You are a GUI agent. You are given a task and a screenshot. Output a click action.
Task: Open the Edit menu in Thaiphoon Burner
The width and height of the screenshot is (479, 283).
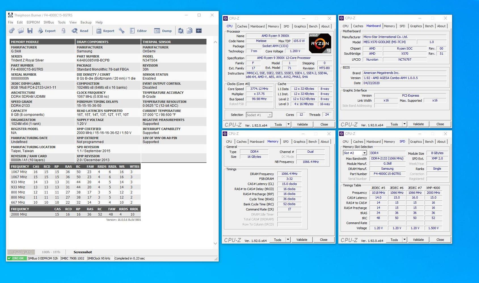[20, 22]
